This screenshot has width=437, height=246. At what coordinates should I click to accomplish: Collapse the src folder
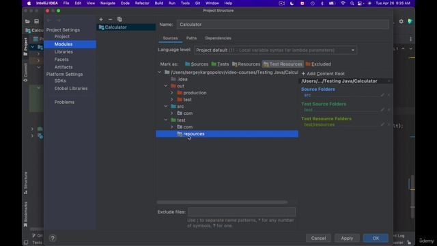(x=165, y=107)
